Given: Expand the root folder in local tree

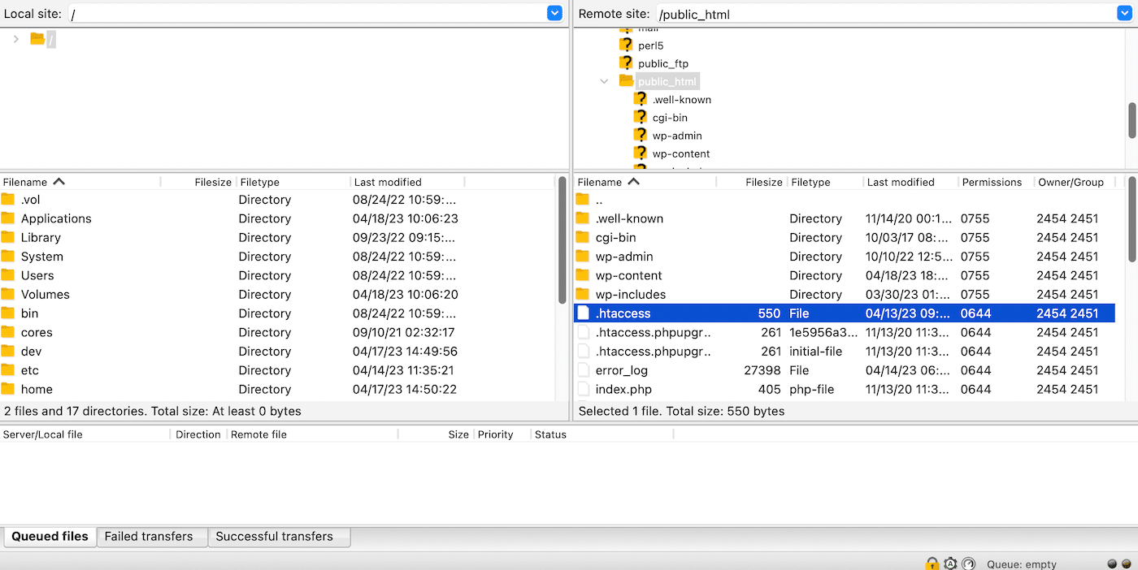Looking at the screenshot, I should [x=15, y=37].
